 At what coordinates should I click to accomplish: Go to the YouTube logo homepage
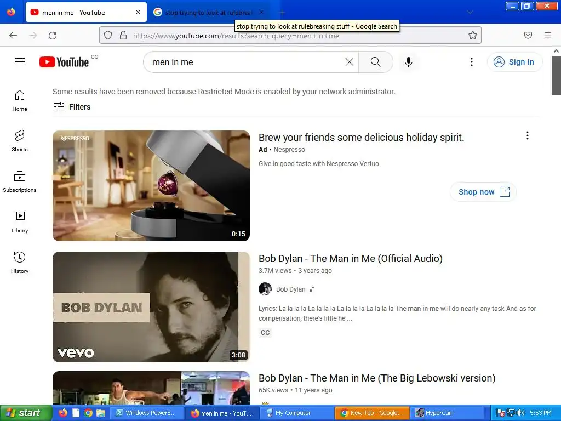(x=64, y=62)
